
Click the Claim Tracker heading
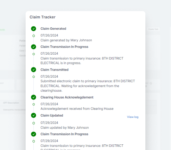[42, 17]
